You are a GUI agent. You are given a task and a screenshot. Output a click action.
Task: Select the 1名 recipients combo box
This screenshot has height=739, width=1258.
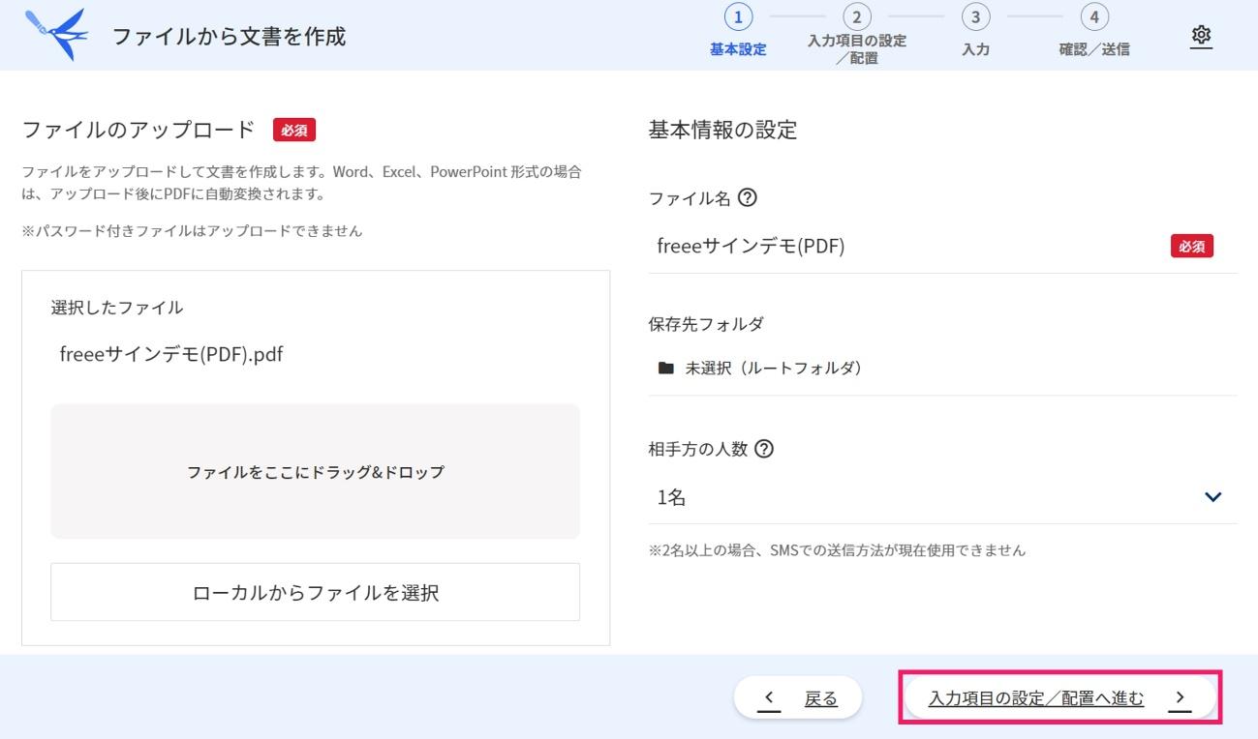(x=942, y=497)
